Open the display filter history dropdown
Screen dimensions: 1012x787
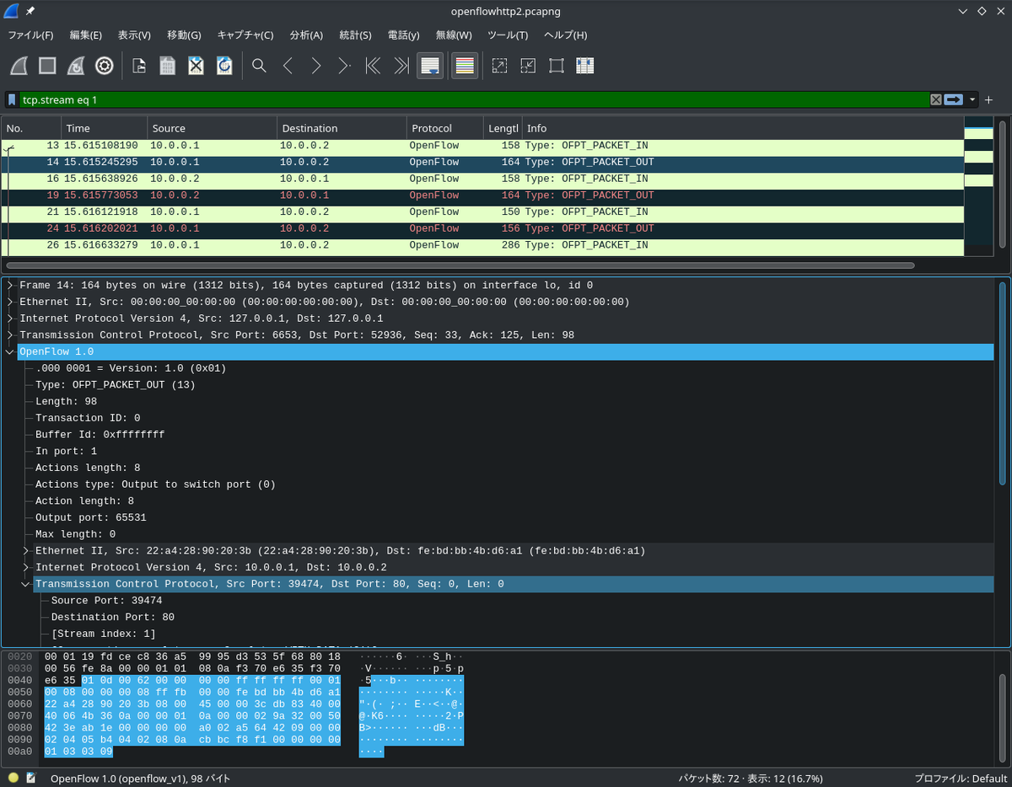pyautogui.click(x=972, y=99)
